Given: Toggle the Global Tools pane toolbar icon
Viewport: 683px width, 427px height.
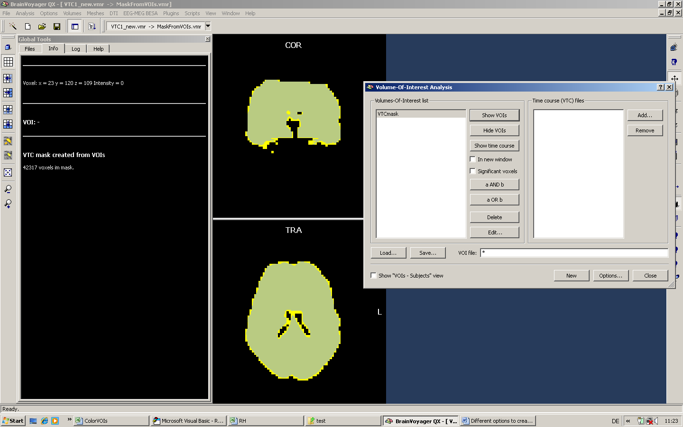Looking at the screenshot, I should 75,27.
